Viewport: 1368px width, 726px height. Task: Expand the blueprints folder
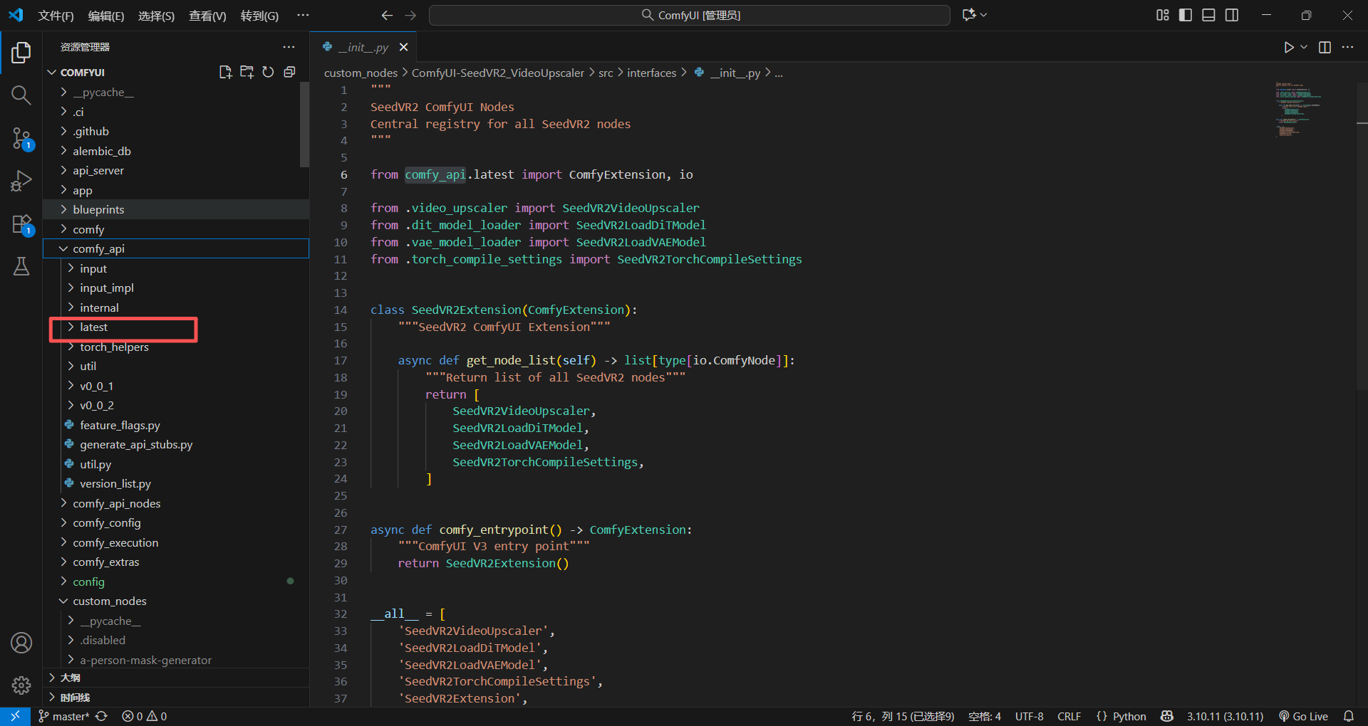[x=176, y=209]
